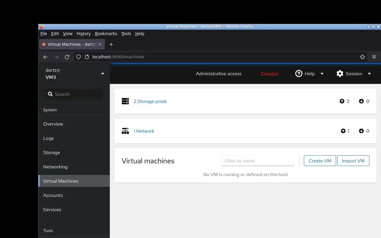
Task: Click the Filter by name field
Action: tap(258, 161)
